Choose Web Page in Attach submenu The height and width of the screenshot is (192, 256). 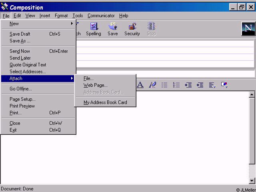point(105,85)
